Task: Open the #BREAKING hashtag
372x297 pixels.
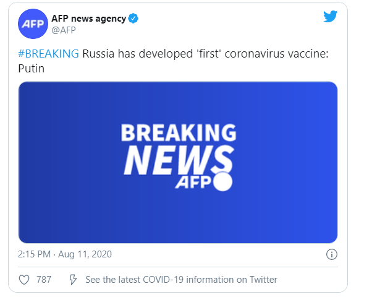Action: pos(49,53)
